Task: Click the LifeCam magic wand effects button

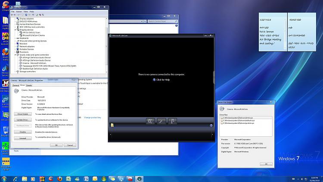Action: [161, 121]
